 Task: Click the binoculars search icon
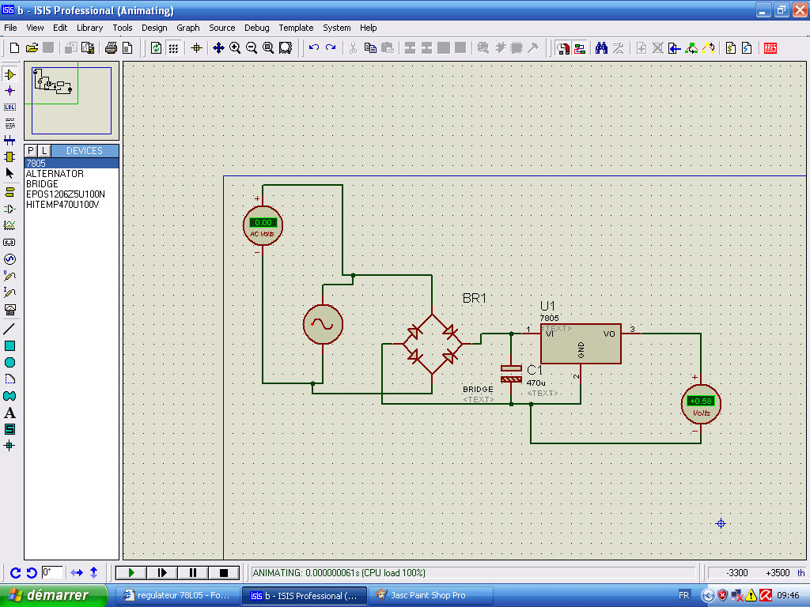[601, 48]
